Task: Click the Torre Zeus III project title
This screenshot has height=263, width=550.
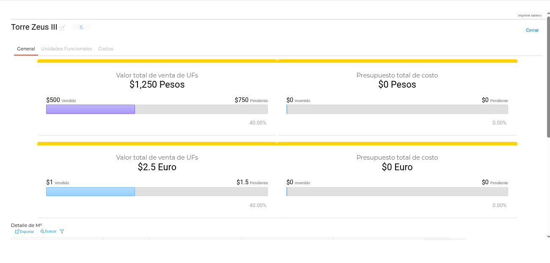Action: [34, 27]
